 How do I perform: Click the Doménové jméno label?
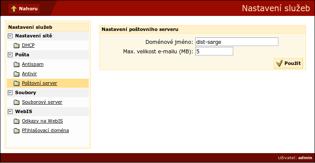coord(169,42)
